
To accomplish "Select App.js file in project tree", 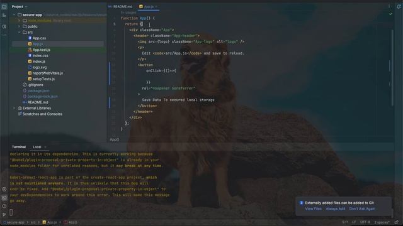I will [38, 44].
